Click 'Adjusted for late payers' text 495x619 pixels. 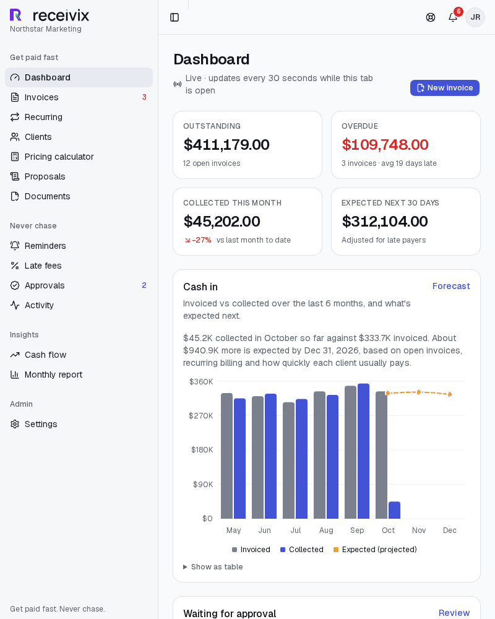[x=384, y=240]
